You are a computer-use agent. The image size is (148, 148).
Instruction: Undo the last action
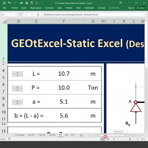pyautogui.click(x=9, y=3)
